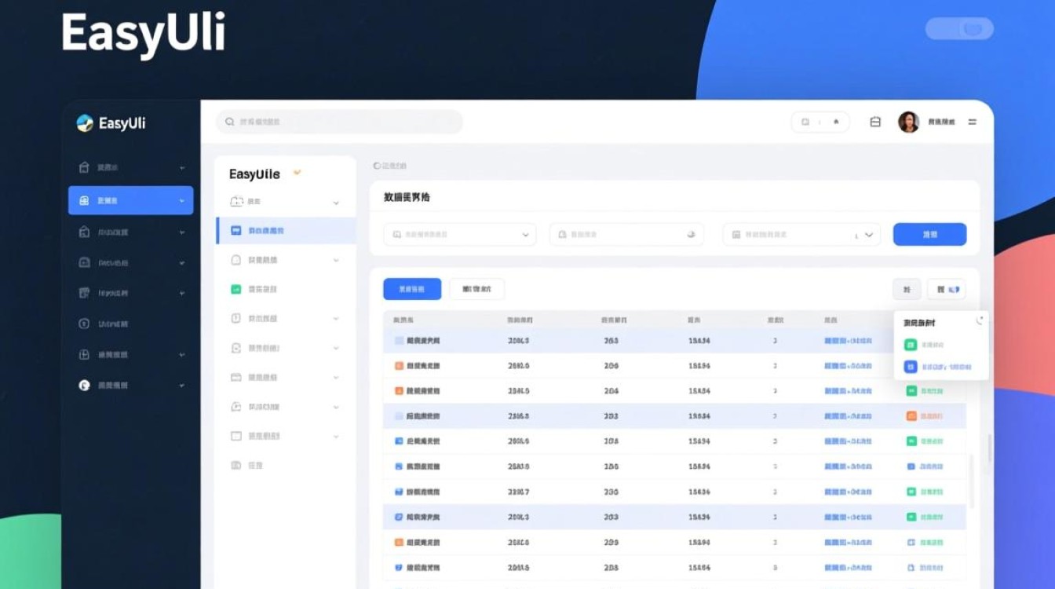Select the green icon item in the EasyUile panel
This screenshot has width=1055, height=589.
tap(236, 289)
